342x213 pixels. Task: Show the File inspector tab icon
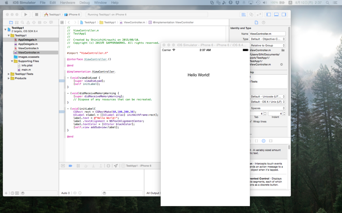256,22
